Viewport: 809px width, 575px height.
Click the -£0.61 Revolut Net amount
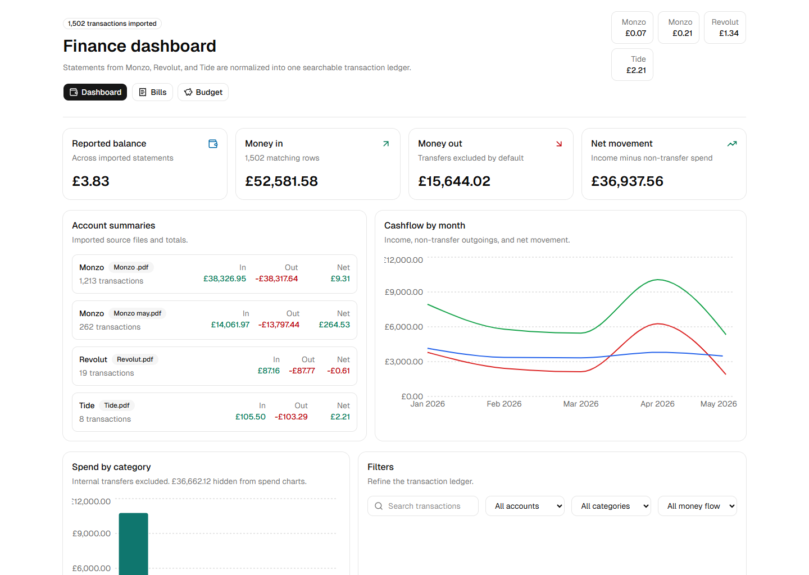pos(338,371)
